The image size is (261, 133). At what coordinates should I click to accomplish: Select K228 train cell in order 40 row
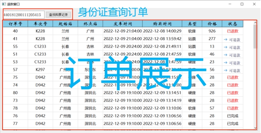pyautogui.click(x=40, y=31)
